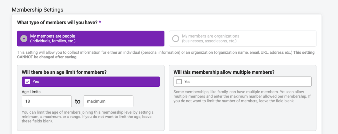Click "Will there be an age limit" heading

coord(64,72)
